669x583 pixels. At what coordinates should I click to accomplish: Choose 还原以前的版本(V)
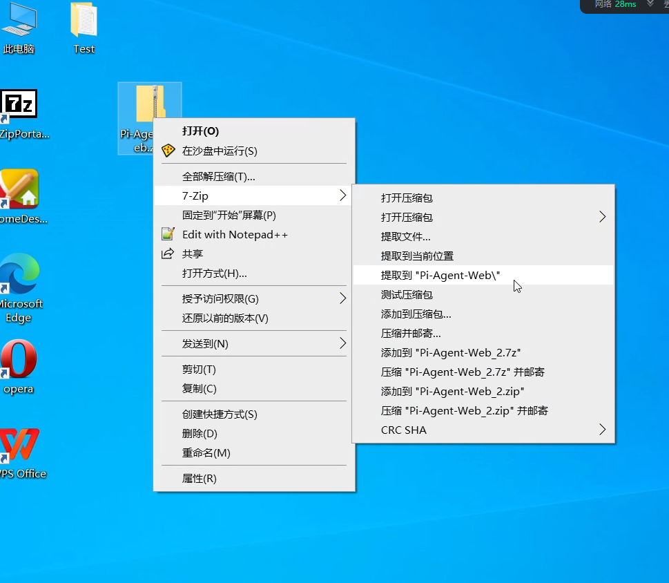click(254, 318)
